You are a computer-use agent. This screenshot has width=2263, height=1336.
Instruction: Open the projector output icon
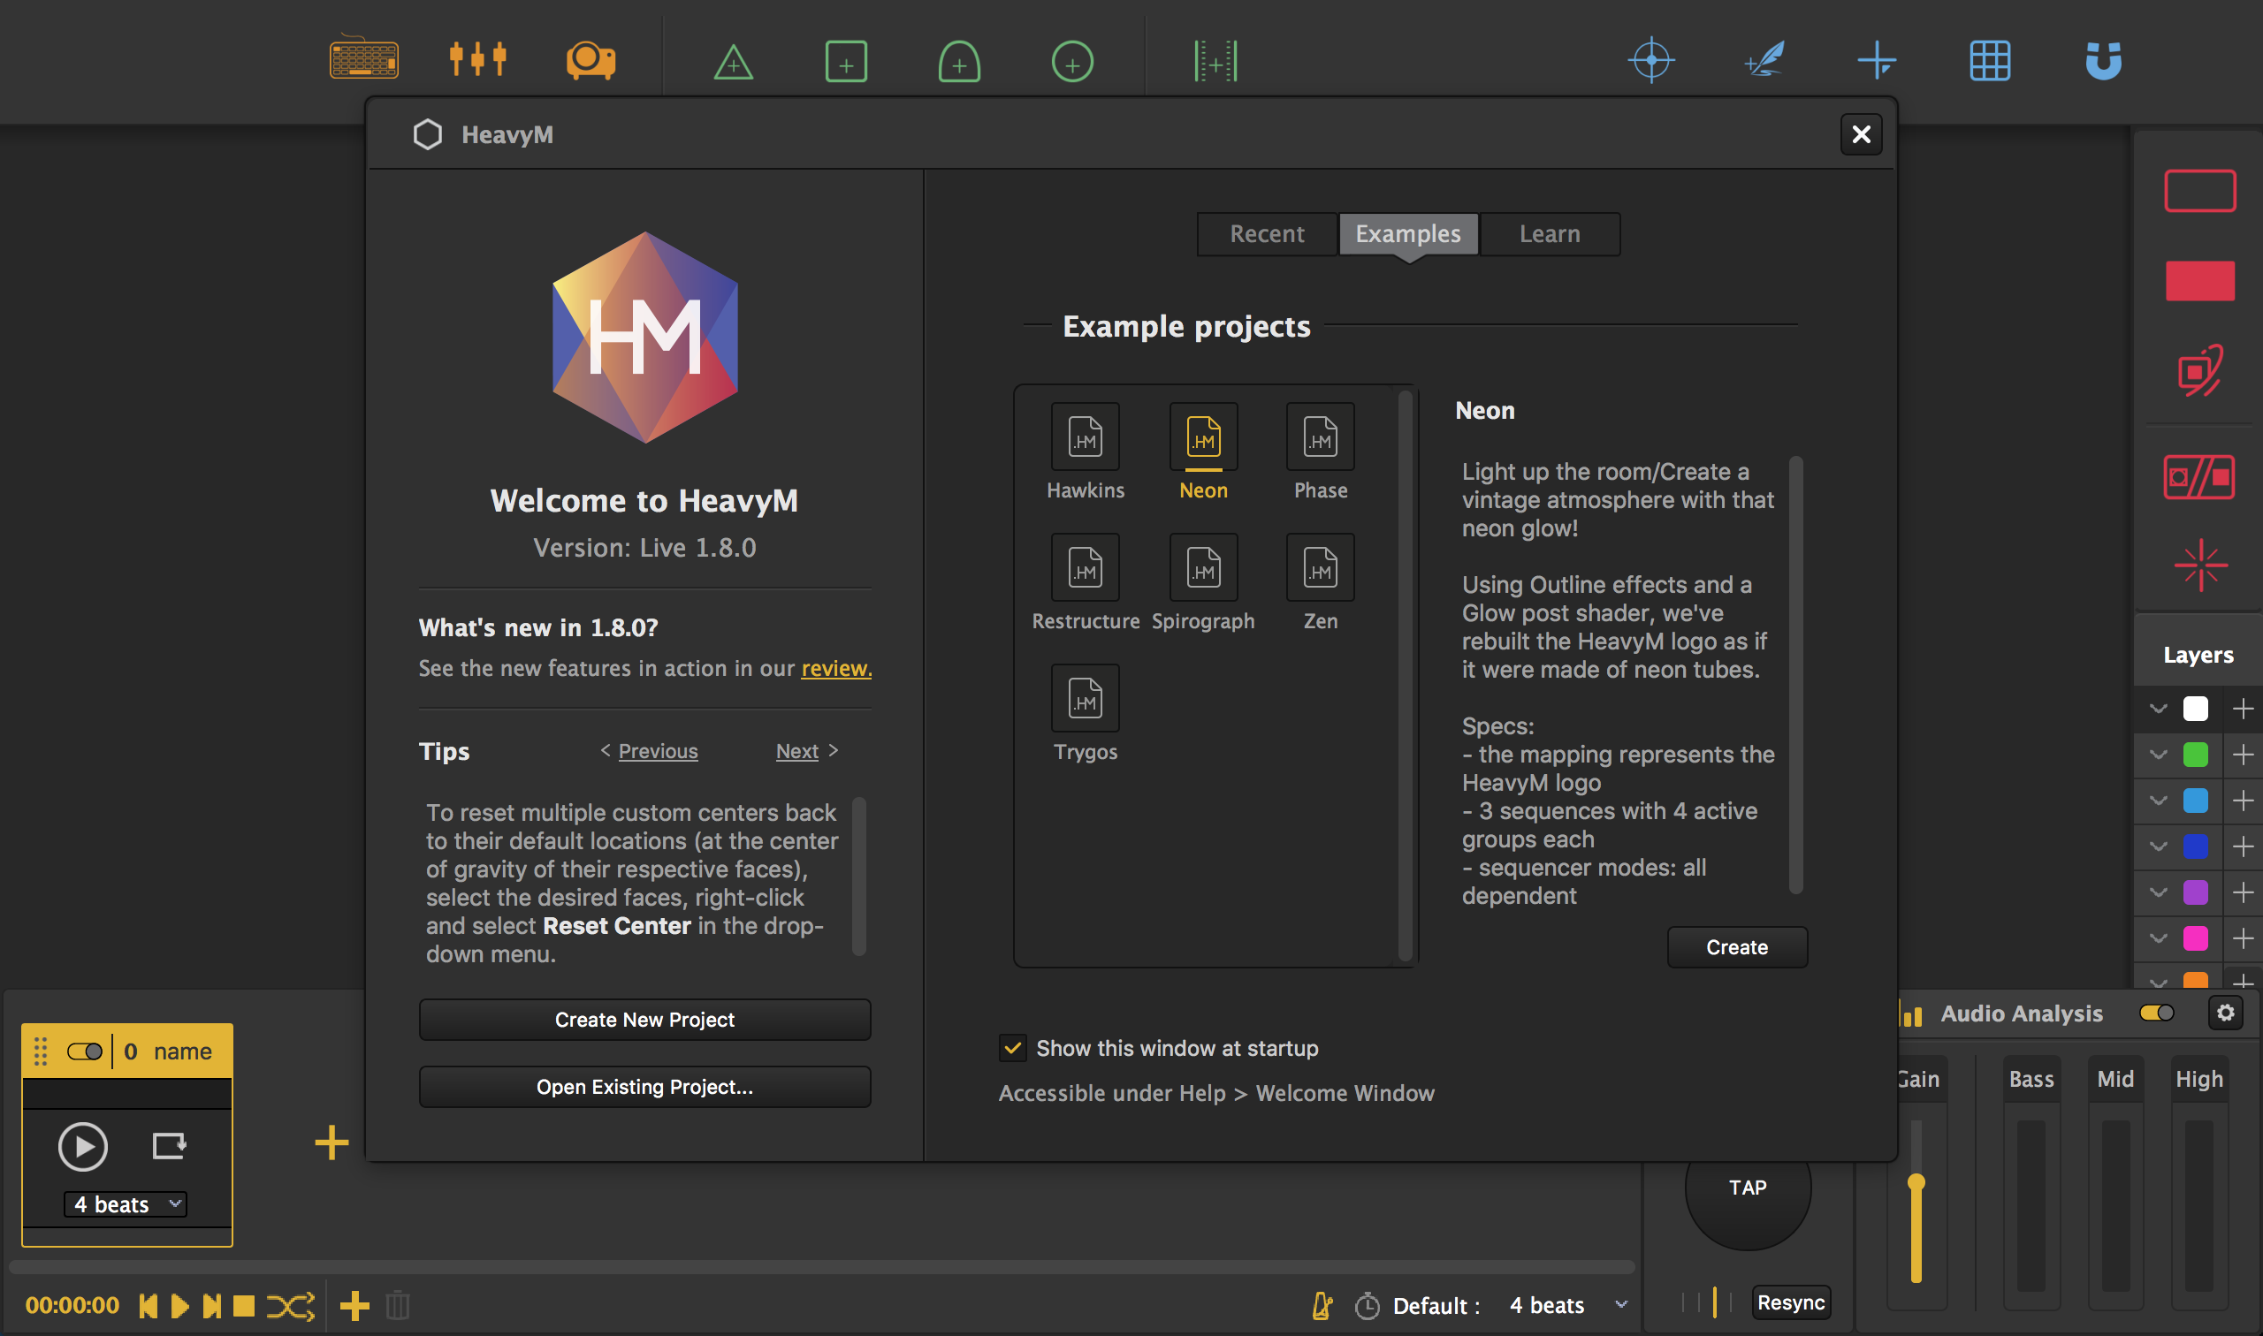click(x=591, y=60)
